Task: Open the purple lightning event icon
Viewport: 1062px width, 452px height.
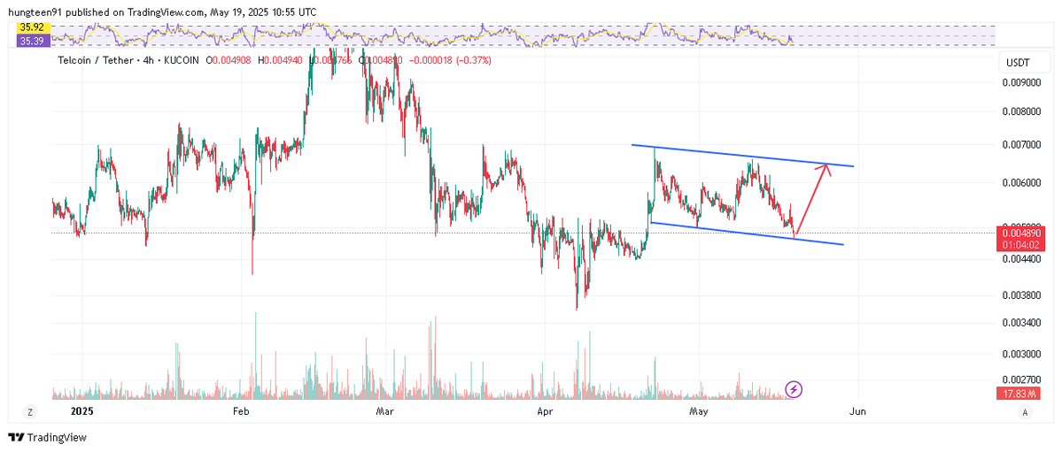Action: [794, 389]
